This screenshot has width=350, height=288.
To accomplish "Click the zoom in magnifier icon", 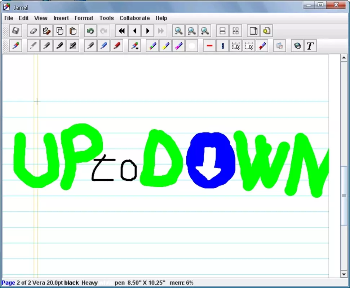I will tap(205, 31).
